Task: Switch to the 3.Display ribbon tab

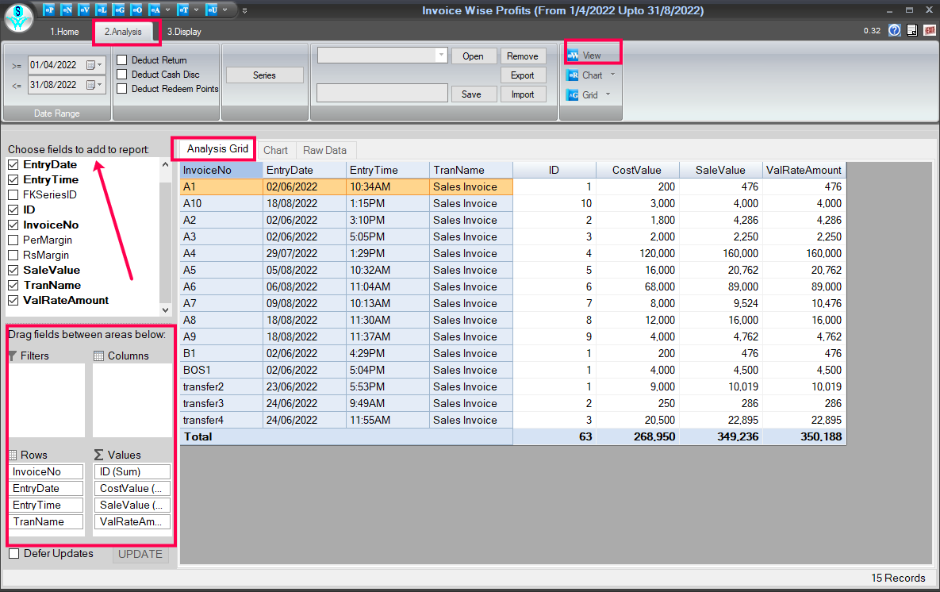Action: click(x=184, y=32)
